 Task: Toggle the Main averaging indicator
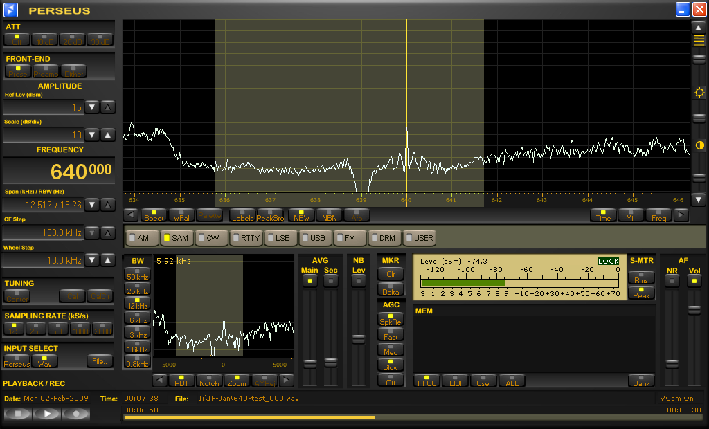pyautogui.click(x=309, y=281)
